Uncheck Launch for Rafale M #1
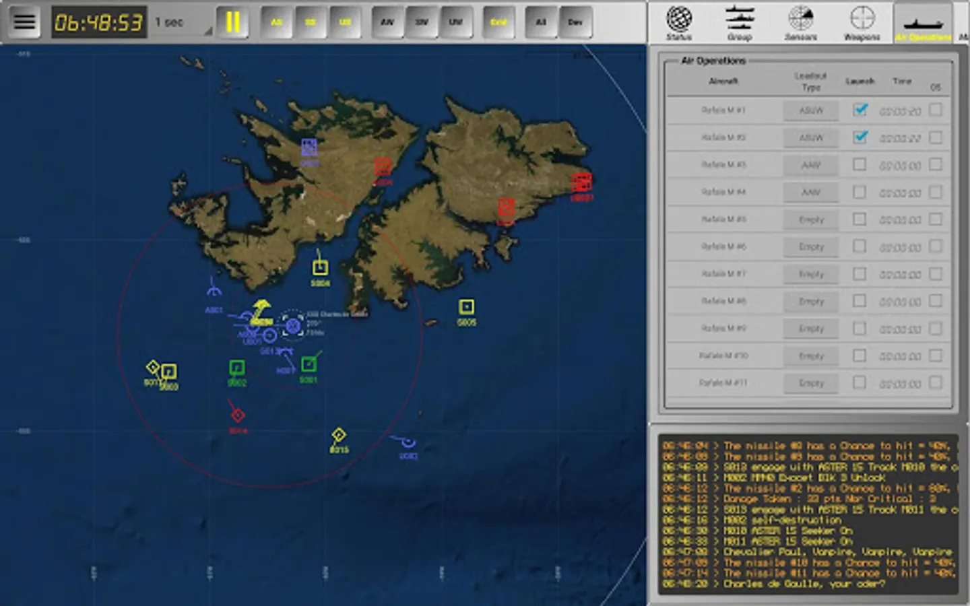The height and width of the screenshot is (606, 970). click(x=860, y=110)
